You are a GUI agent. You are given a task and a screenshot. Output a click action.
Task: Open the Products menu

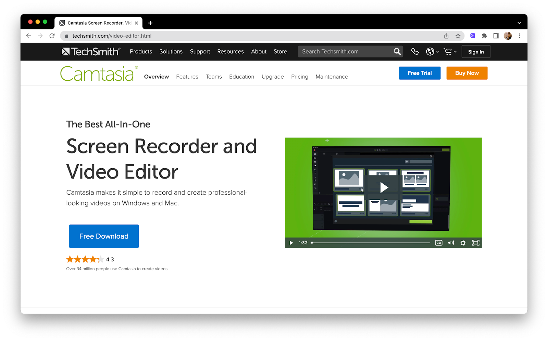[x=141, y=52]
